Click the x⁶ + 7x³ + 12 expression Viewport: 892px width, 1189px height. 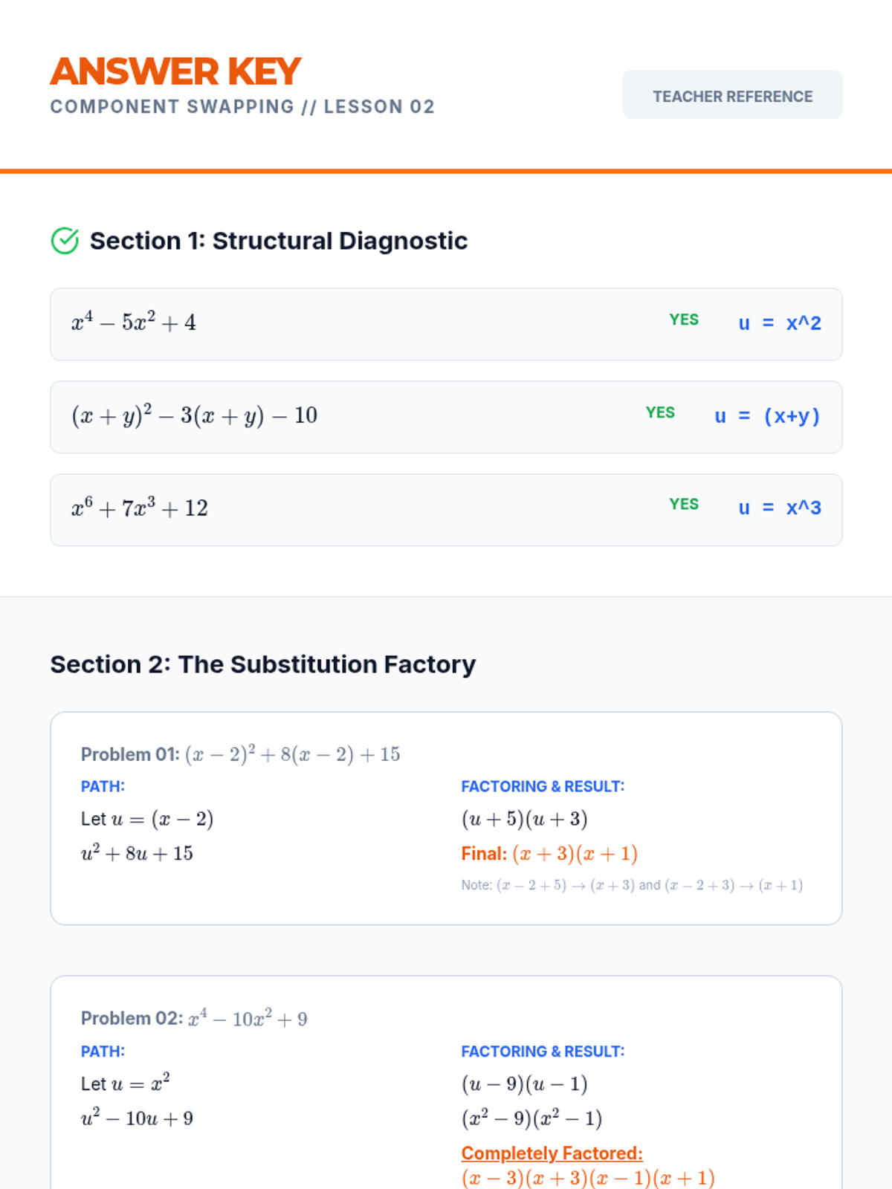tap(140, 508)
